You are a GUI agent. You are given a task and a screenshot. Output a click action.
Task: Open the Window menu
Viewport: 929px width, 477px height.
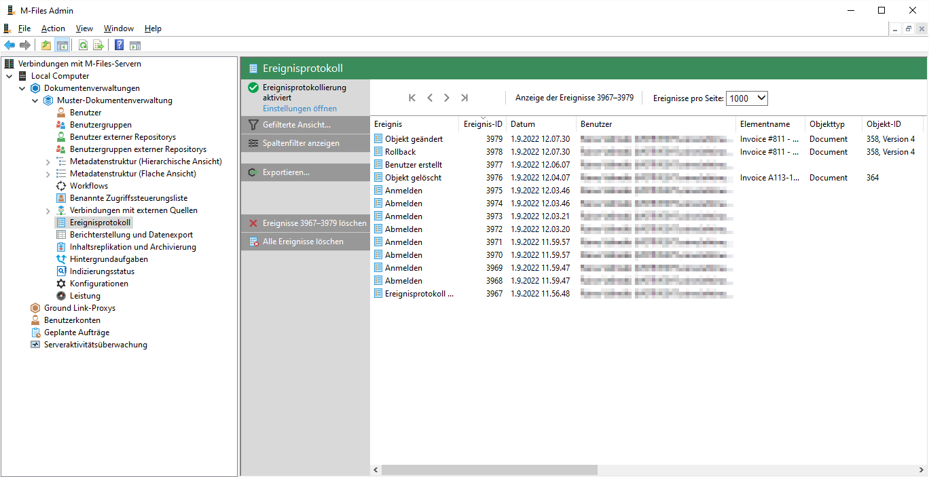118,28
